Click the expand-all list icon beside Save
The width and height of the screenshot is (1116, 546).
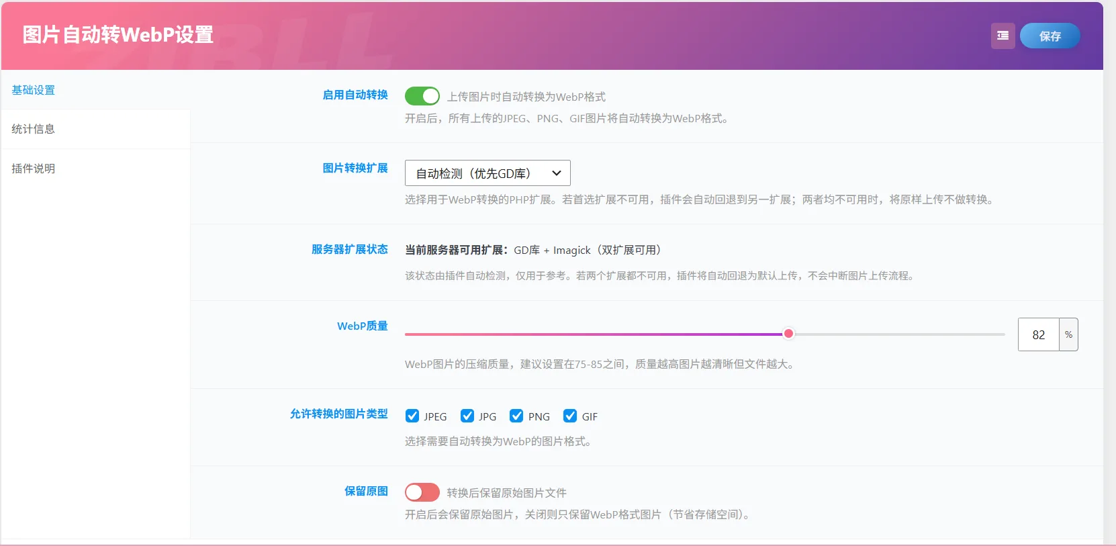pos(1003,36)
